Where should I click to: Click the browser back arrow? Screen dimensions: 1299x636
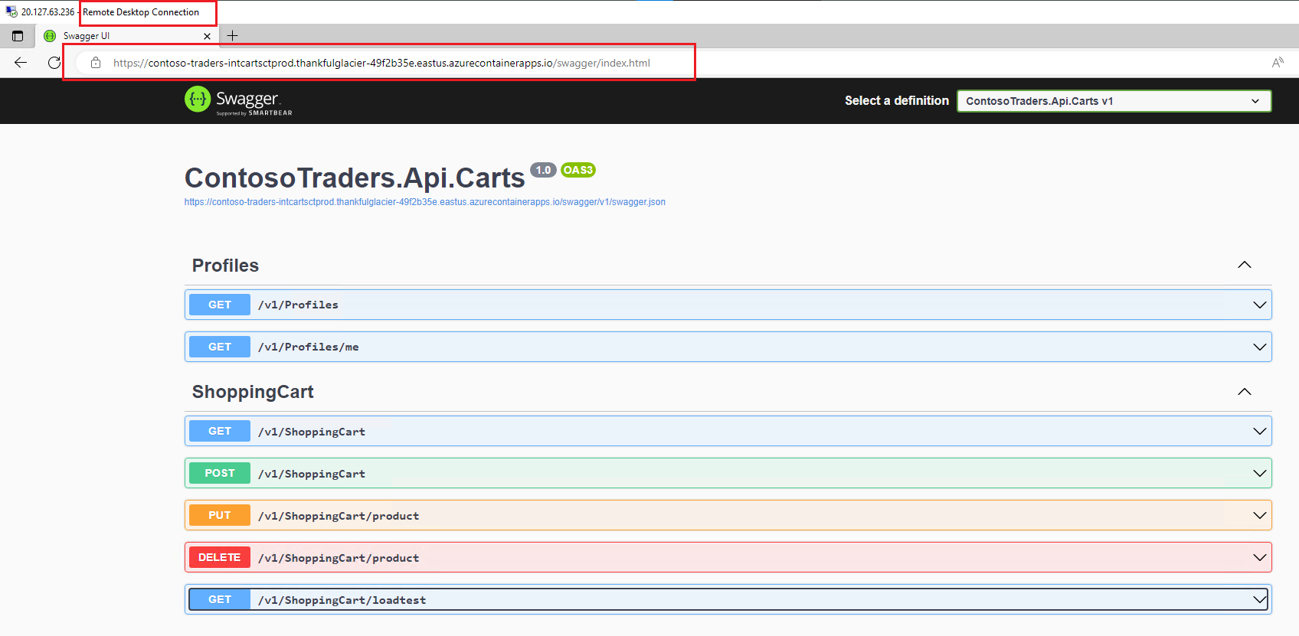tap(21, 63)
